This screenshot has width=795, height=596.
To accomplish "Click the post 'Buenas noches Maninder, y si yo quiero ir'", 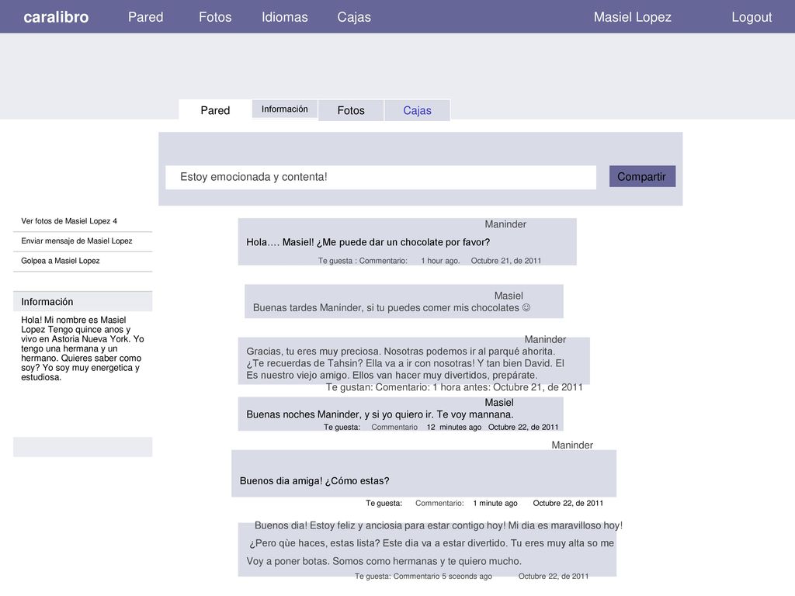I will [380, 414].
